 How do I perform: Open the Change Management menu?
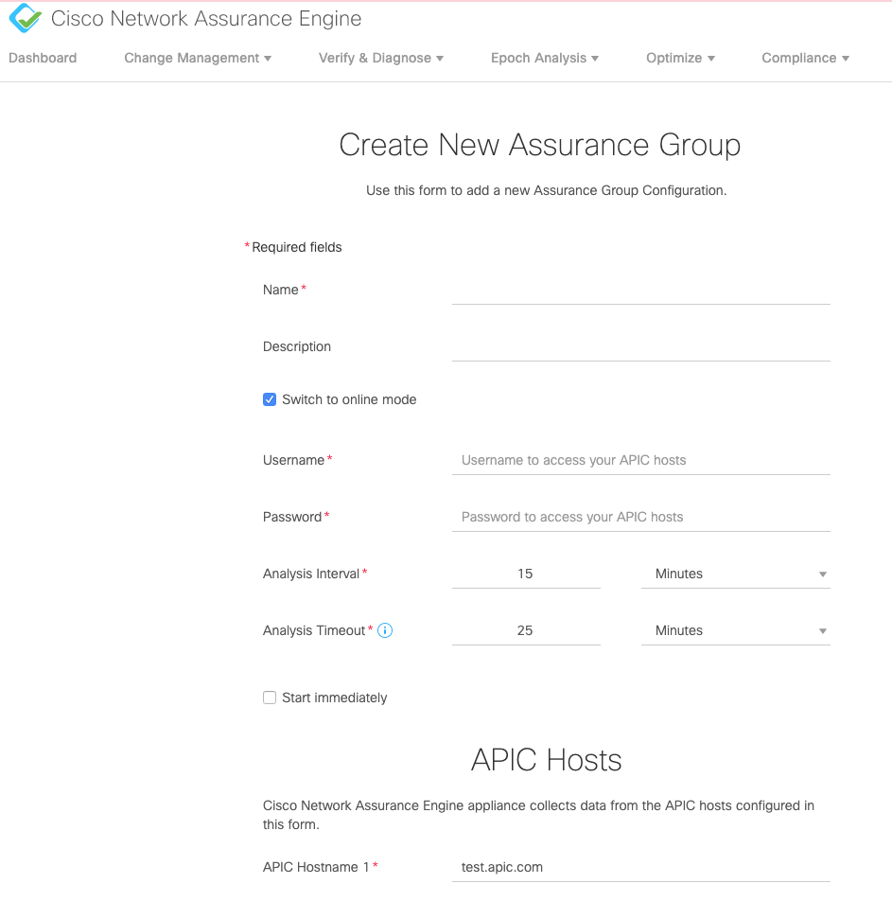click(x=197, y=58)
